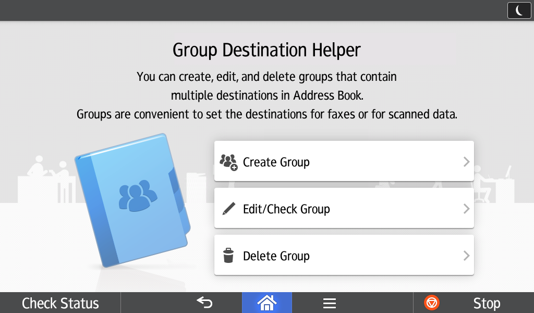Open the Delete Group option
534x313 pixels.
pyautogui.click(x=344, y=255)
